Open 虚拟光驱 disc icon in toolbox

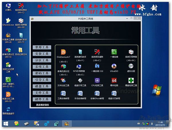[x=131, y=66]
